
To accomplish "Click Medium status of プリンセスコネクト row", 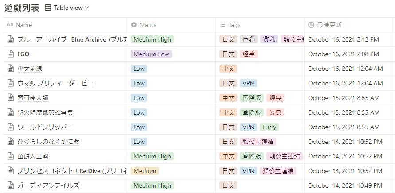I will point(145,171).
